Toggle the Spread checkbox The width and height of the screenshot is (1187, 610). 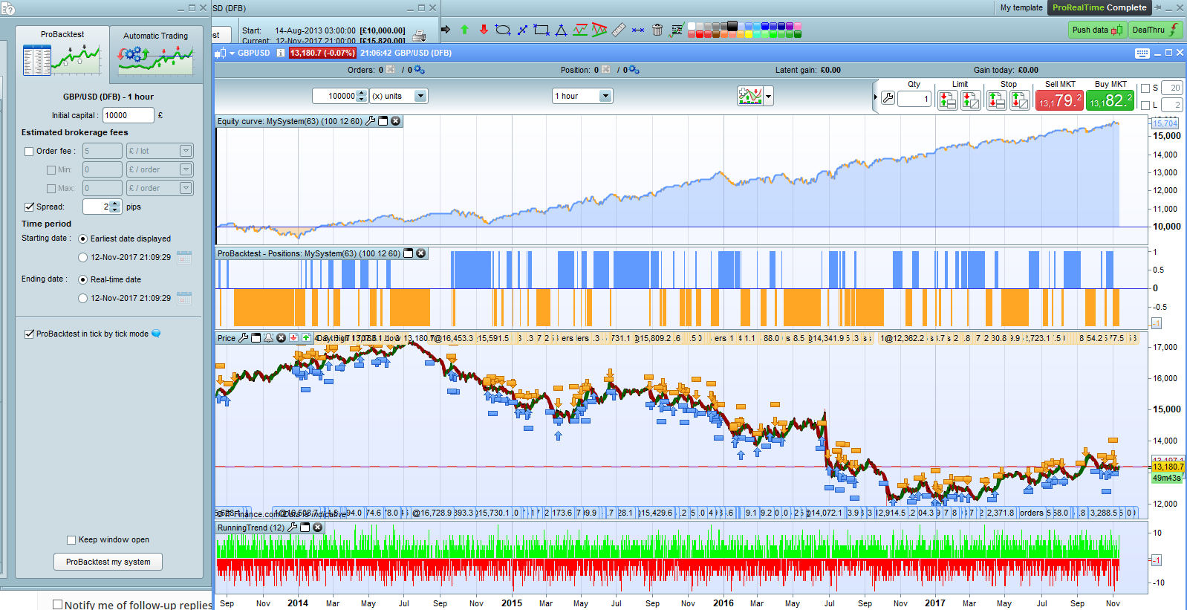point(29,207)
